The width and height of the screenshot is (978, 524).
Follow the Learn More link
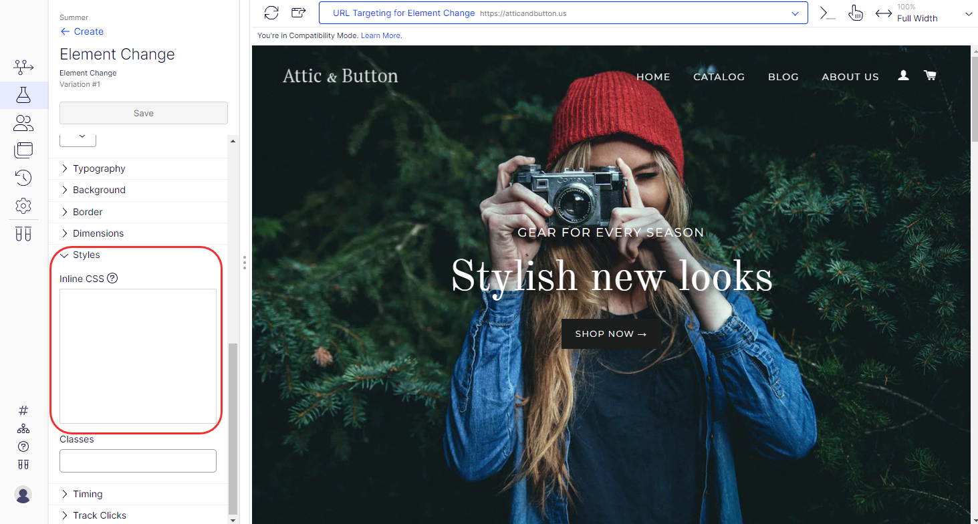pos(380,35)
